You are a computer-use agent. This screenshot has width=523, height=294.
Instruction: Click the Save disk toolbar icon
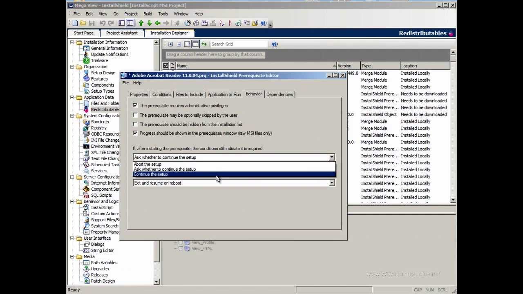coord(92,23)
